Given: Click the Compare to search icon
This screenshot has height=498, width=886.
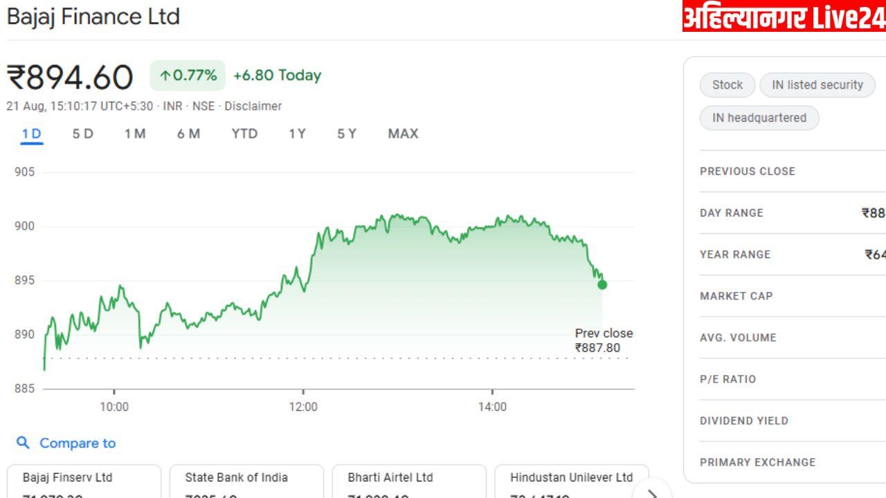Looking at the screenshot, I should 23,443.
